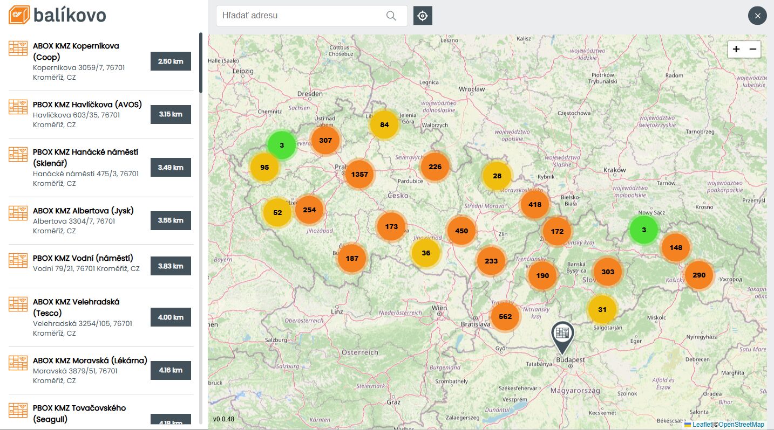
Task: Click the locate-me crosshair button
Action: coord(423,16)
